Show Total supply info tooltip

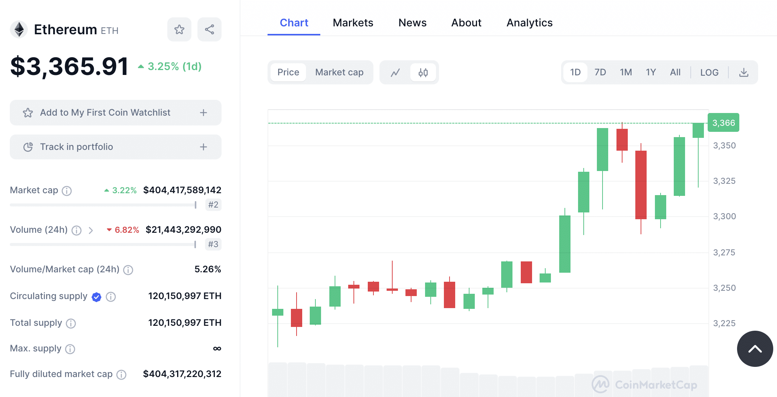coord(71,324)
